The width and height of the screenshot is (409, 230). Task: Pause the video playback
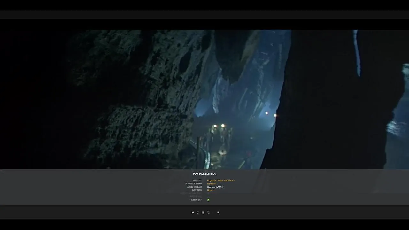pyautogui.click(x=203, y=212)
